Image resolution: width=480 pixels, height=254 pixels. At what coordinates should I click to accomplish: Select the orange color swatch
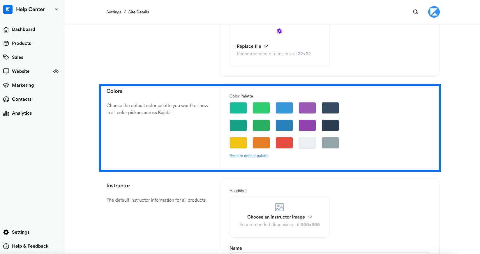coord(261,143)
